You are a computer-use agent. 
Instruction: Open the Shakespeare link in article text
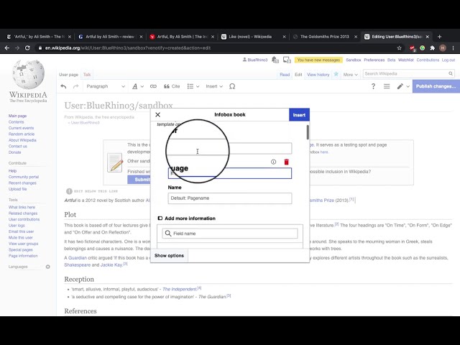(78, 265)
